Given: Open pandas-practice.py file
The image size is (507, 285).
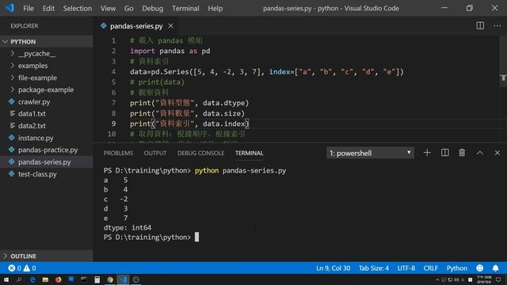Looking at the screenshot, I should tap(47, 150).
